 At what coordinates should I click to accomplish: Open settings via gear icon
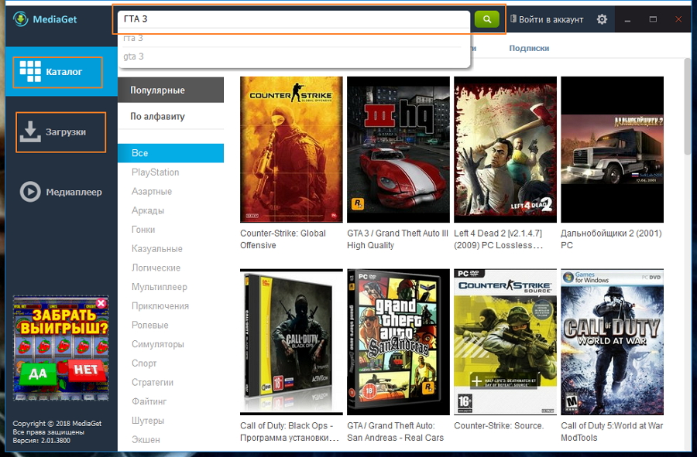(x=602, y=19)
